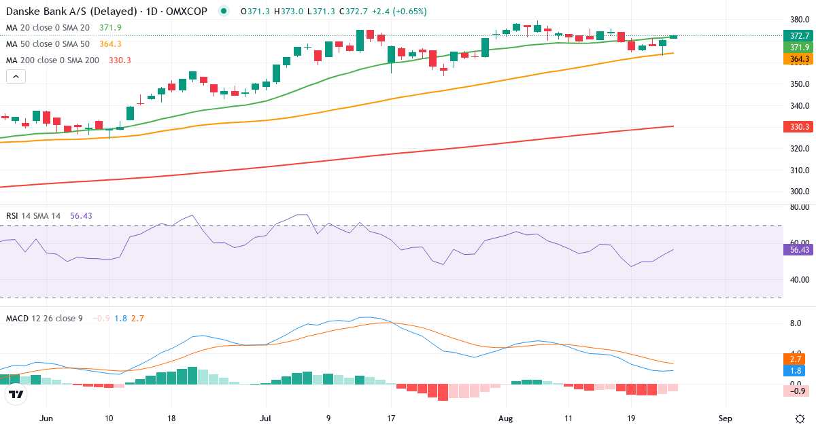The image size is (816, 428).
Task: Collapse the indicator legend chevron
Action: [x=16, y=77]
